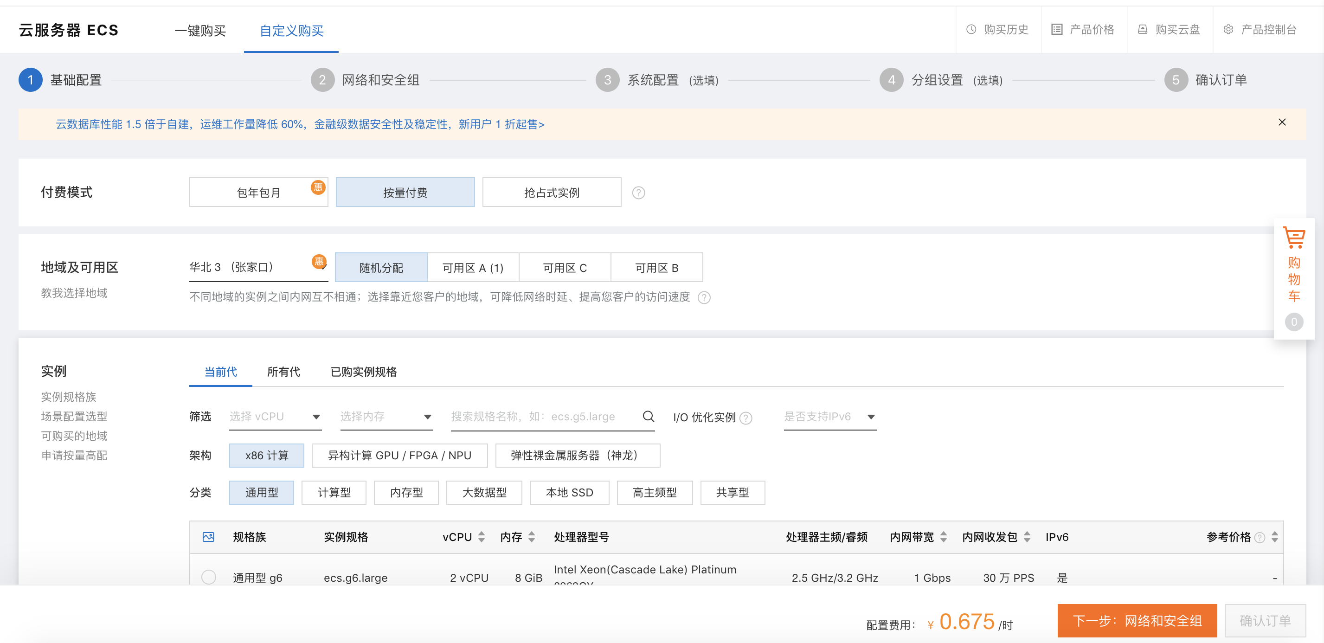Screen dimensions: 1324x643
Task: Switch to the 一键购买 tab
Action: coord(200,31)
